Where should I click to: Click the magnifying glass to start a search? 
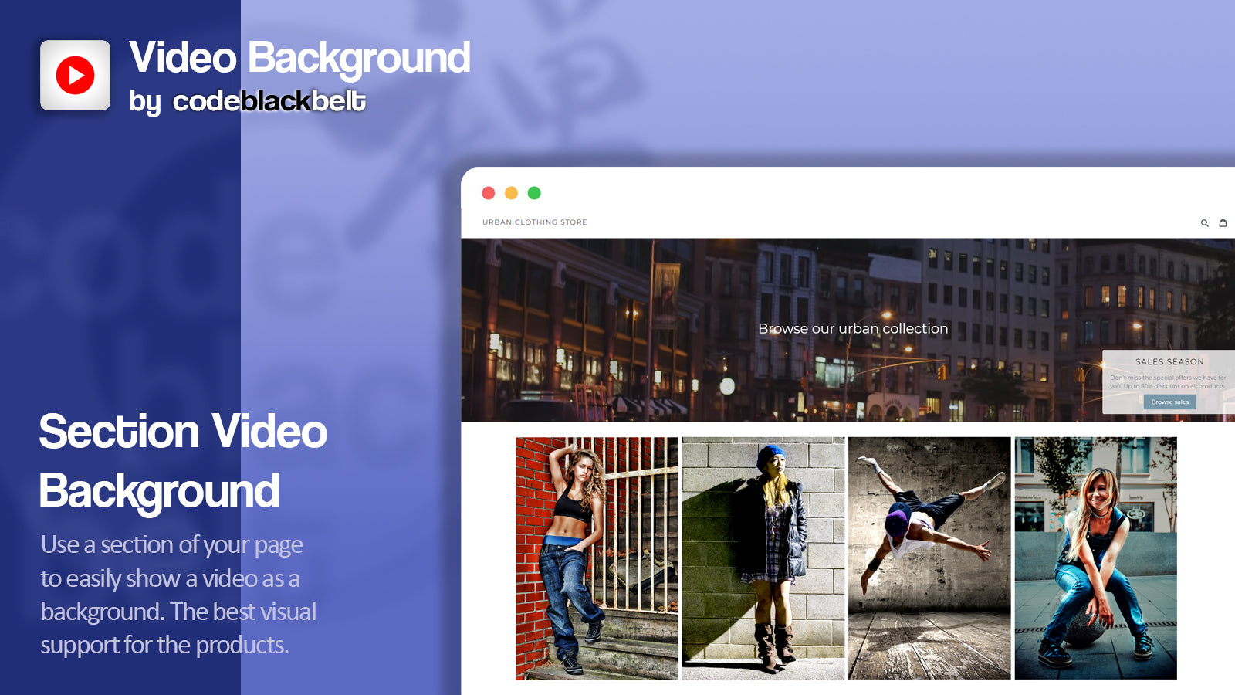pos(1205,222)
